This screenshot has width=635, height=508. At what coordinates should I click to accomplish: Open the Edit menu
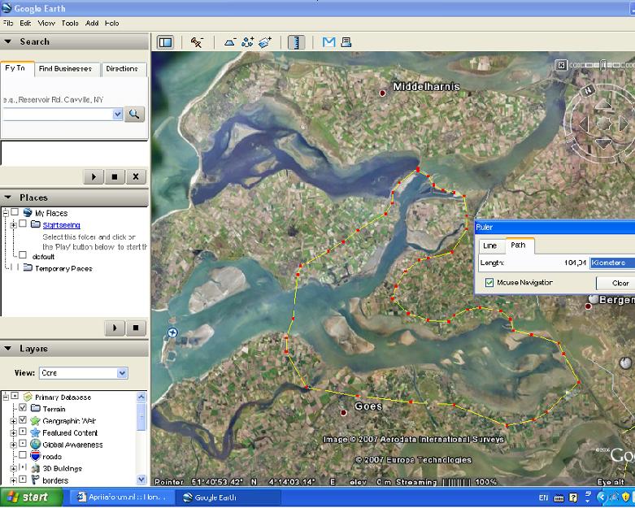pyautogui.click(x=25, y=23)
